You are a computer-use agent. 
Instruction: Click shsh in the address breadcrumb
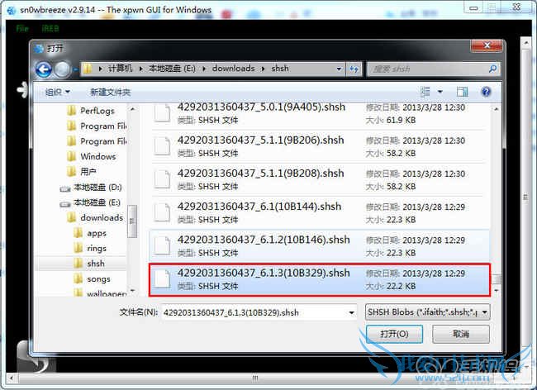[280, 69]
